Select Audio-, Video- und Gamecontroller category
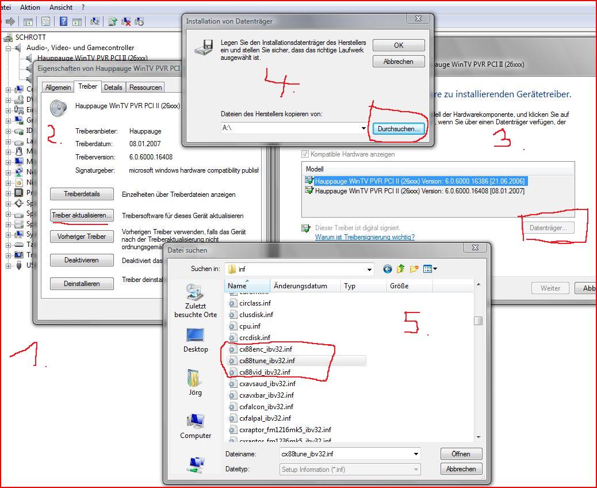The height and width of the screenshot is (488, 597). coord(80,48)
